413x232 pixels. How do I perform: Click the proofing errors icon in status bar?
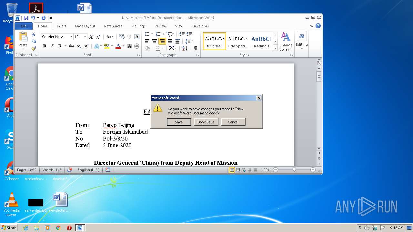(70, 170)
